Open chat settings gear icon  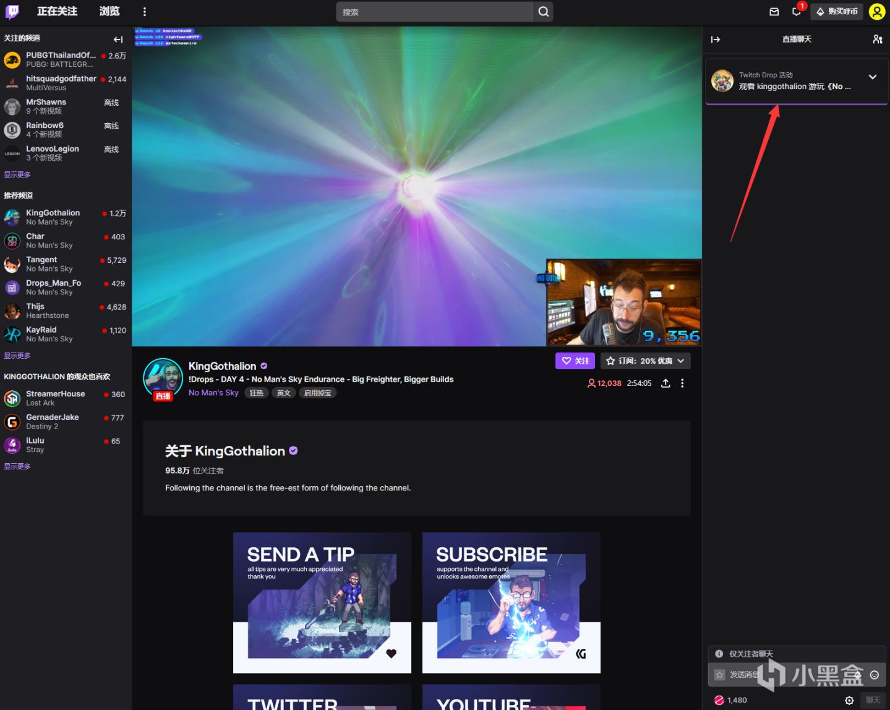pyautogui.click(x=849, y=700)
